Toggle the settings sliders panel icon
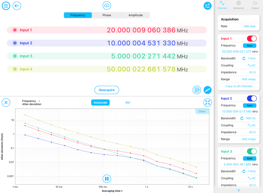 click(x=208, y=6)
